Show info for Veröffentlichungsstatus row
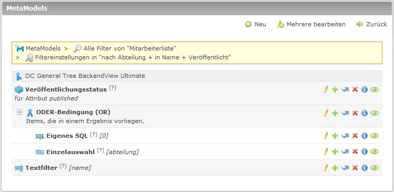This screenshot has width=394, height=192. pyautogui.click(x=365, y=89)
